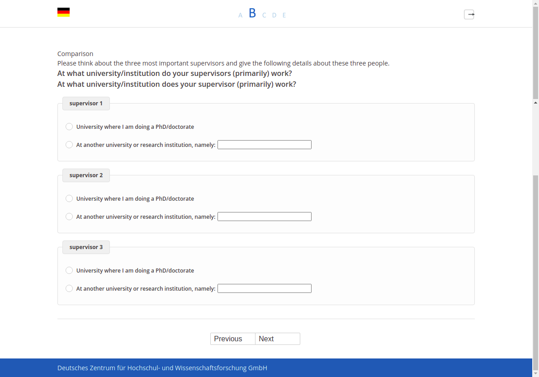Click the exit survey icon
The height and width of the screenshot is (377, 539).
(x=469, y=14)
